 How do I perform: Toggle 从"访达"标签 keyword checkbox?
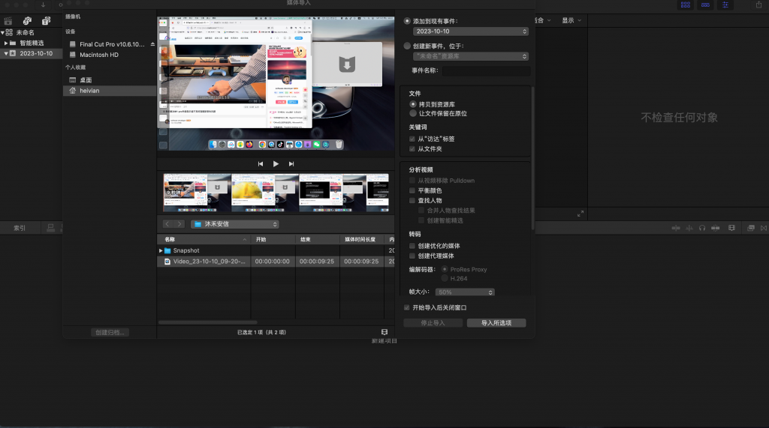pos(412,139)
